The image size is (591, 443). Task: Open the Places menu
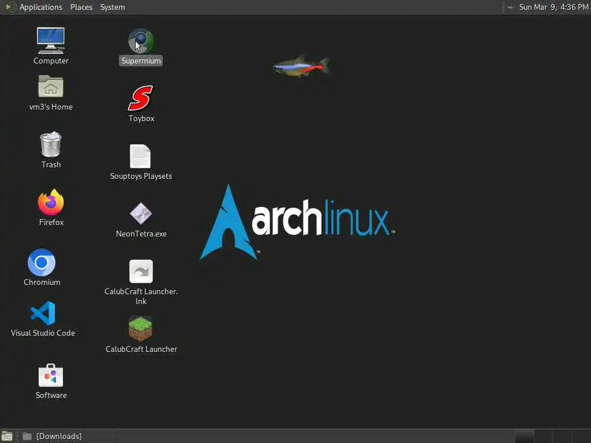[81, 7]
